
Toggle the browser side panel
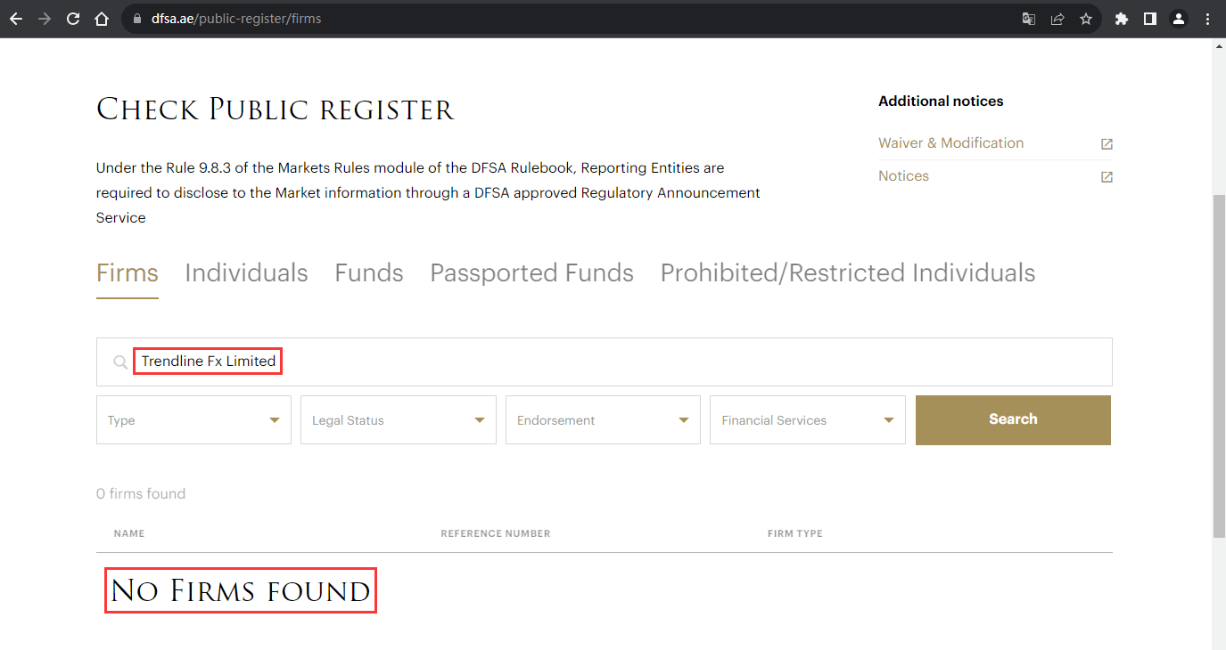coord(1150,19)
